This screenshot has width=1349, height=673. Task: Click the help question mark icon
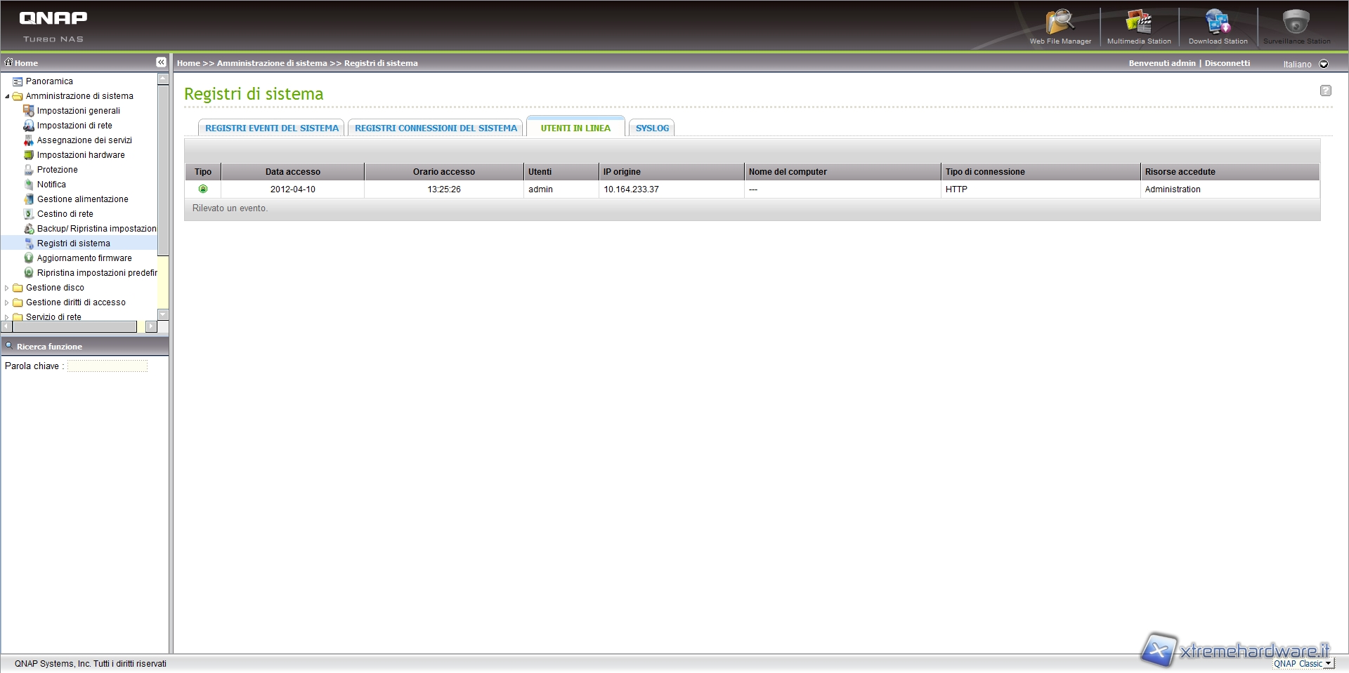point(1325,91)
